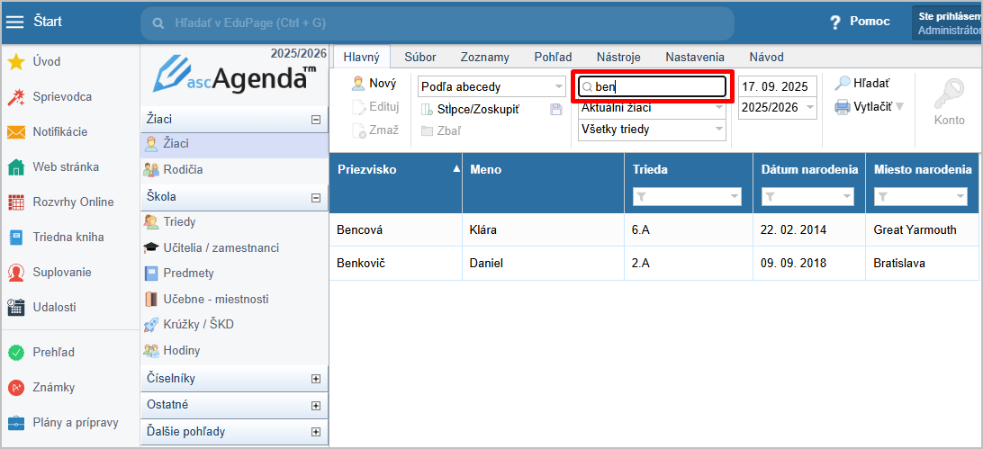983x449 pixels.
Task: Click the 2.A class cell
Action: point(689,264)
